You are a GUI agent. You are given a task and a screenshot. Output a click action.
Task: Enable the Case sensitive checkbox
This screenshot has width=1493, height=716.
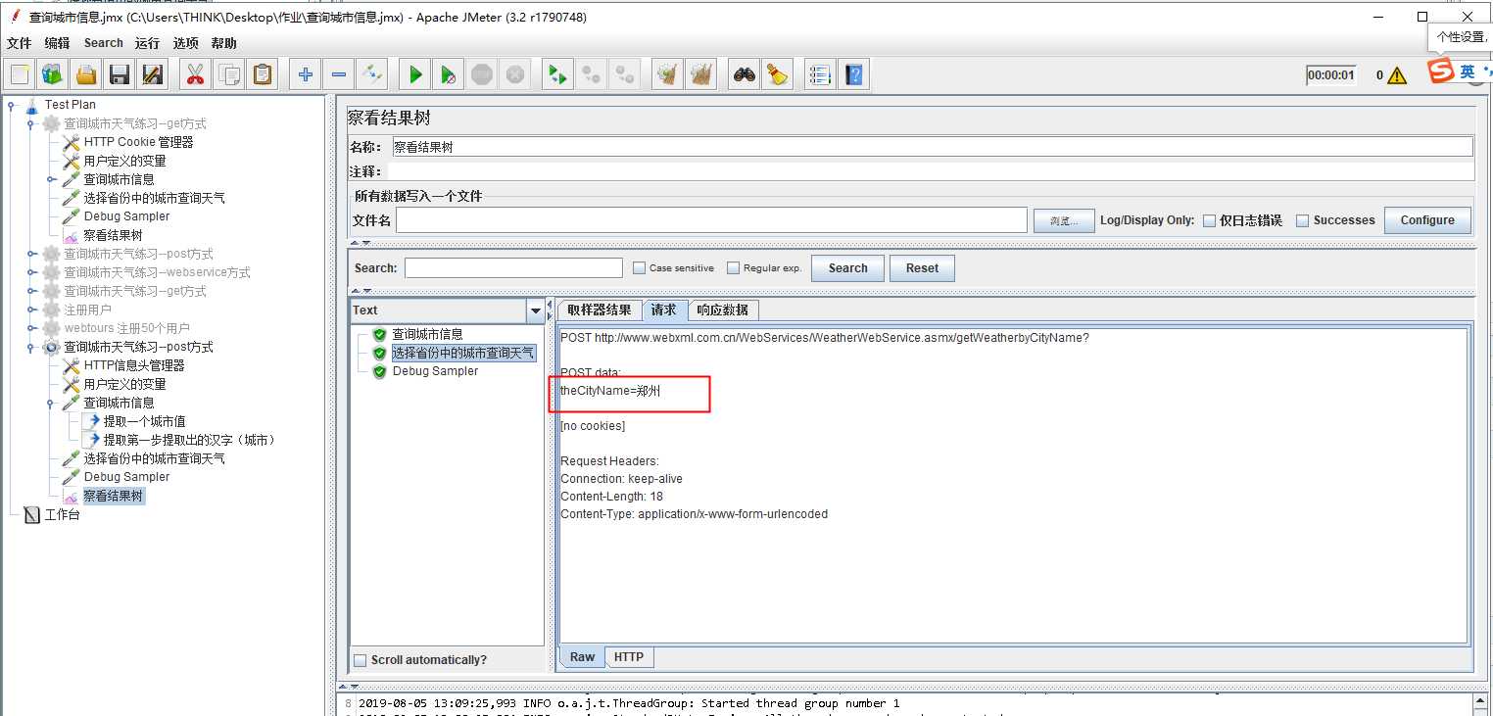click(640, 268)
